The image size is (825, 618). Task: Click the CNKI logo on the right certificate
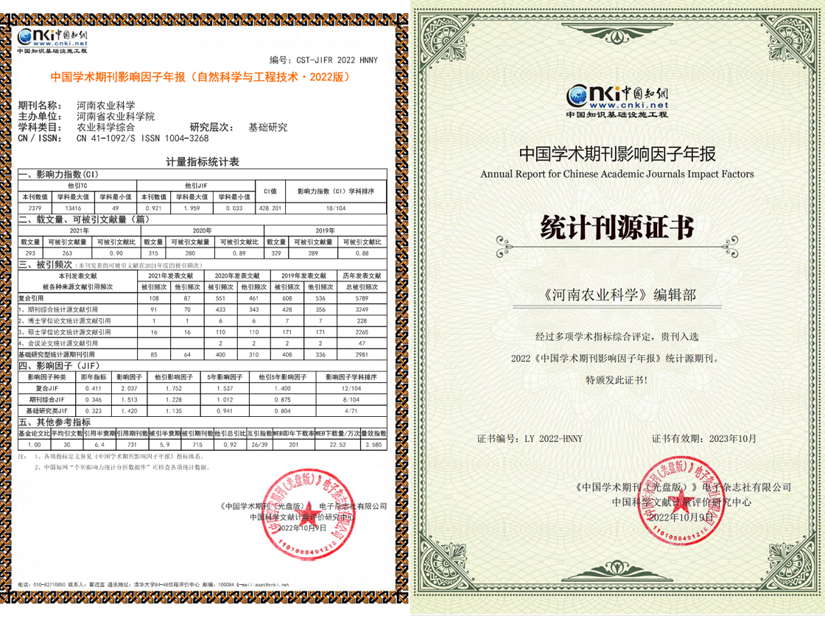point(617,100)
